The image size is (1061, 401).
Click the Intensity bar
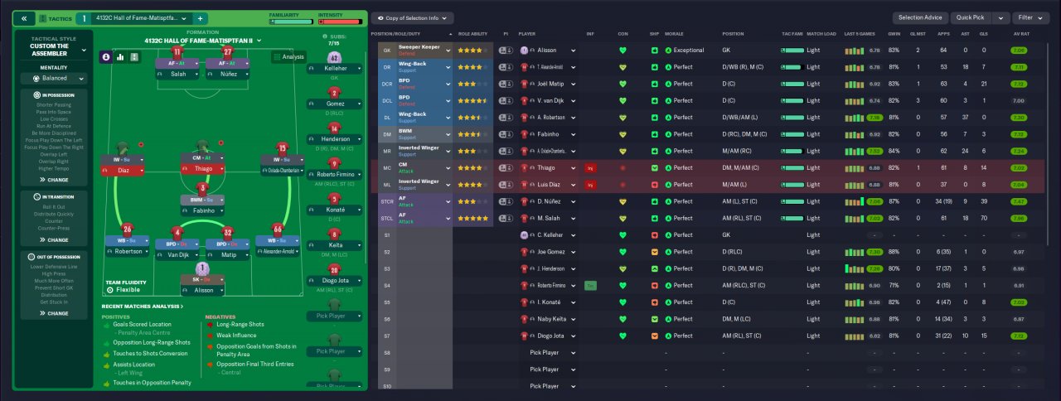click(x=341, y=22)
